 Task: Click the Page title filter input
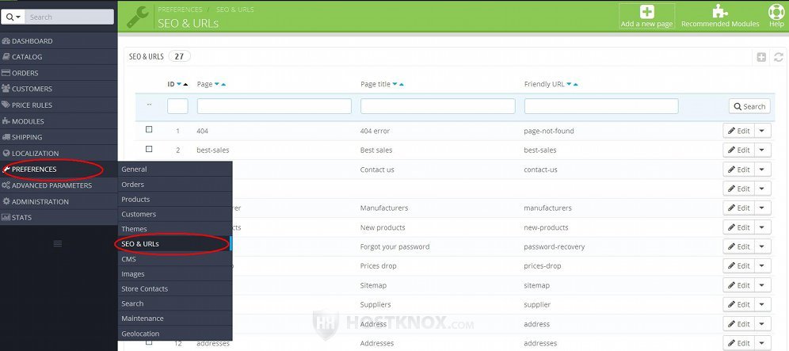[x=438, y=106]
